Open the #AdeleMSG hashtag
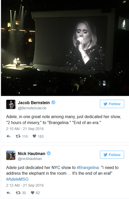This screenshot has width=129, height=199. (17, 179)
